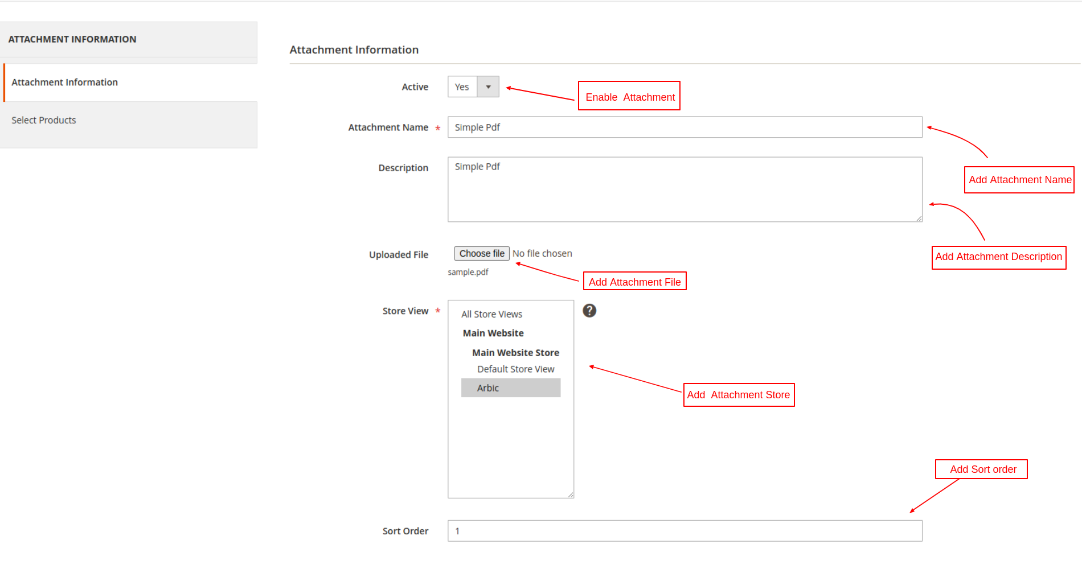The height and width of the screenshot is (569, 1082).
Task: Select the Arbic store view option
Action: click(488, 388)
